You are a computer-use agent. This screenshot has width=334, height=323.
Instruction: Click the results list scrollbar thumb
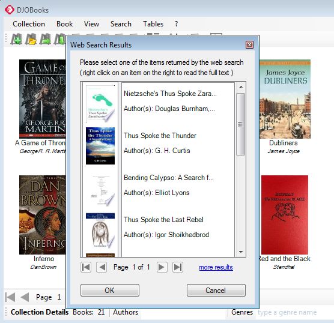click(241, 124)
